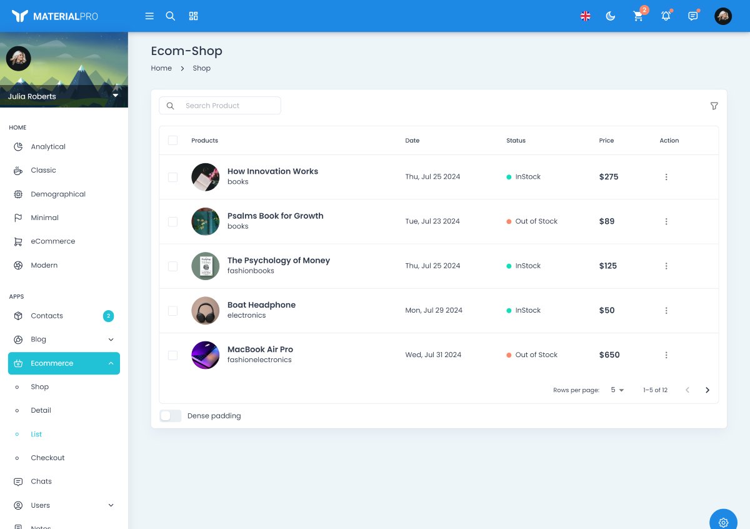Check the Boat Headphone row checkbox
The width and height of the screenshot is (750, 529).
172,310
